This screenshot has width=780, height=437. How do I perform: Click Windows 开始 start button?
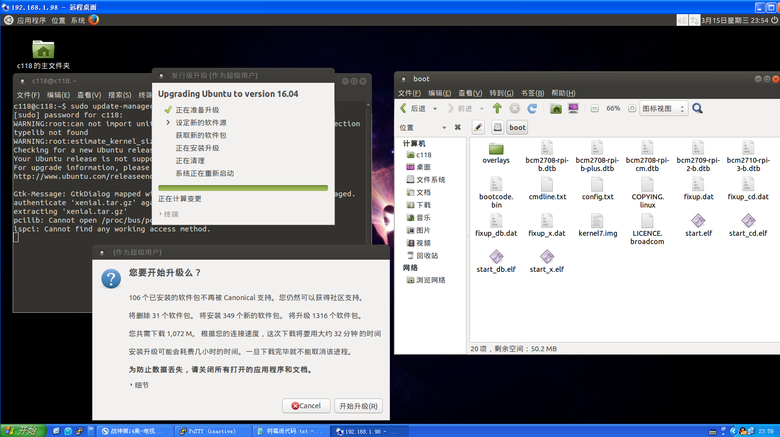(23, 431)
